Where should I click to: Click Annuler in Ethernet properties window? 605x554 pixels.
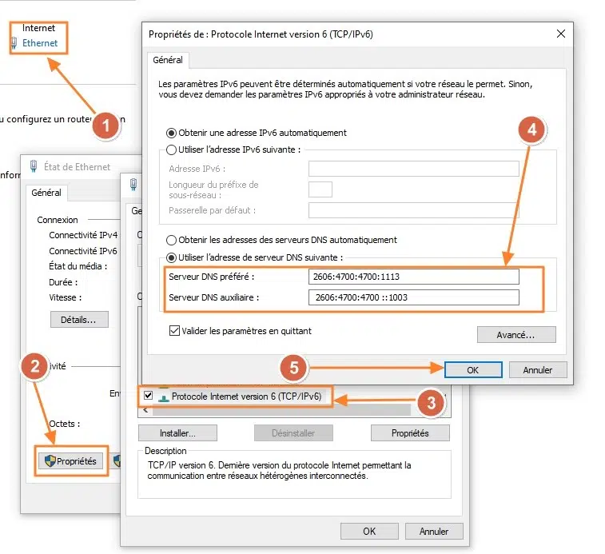pos(434,532)
